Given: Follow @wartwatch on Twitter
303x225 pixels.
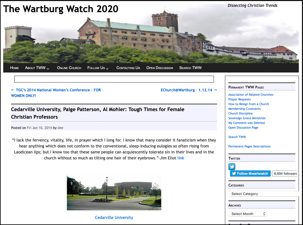Looking at the screenshot, I should (x=250, y=174).
